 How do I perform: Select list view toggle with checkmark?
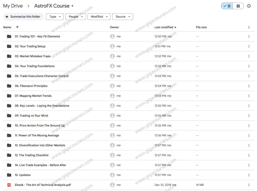[x=227, y=6]
